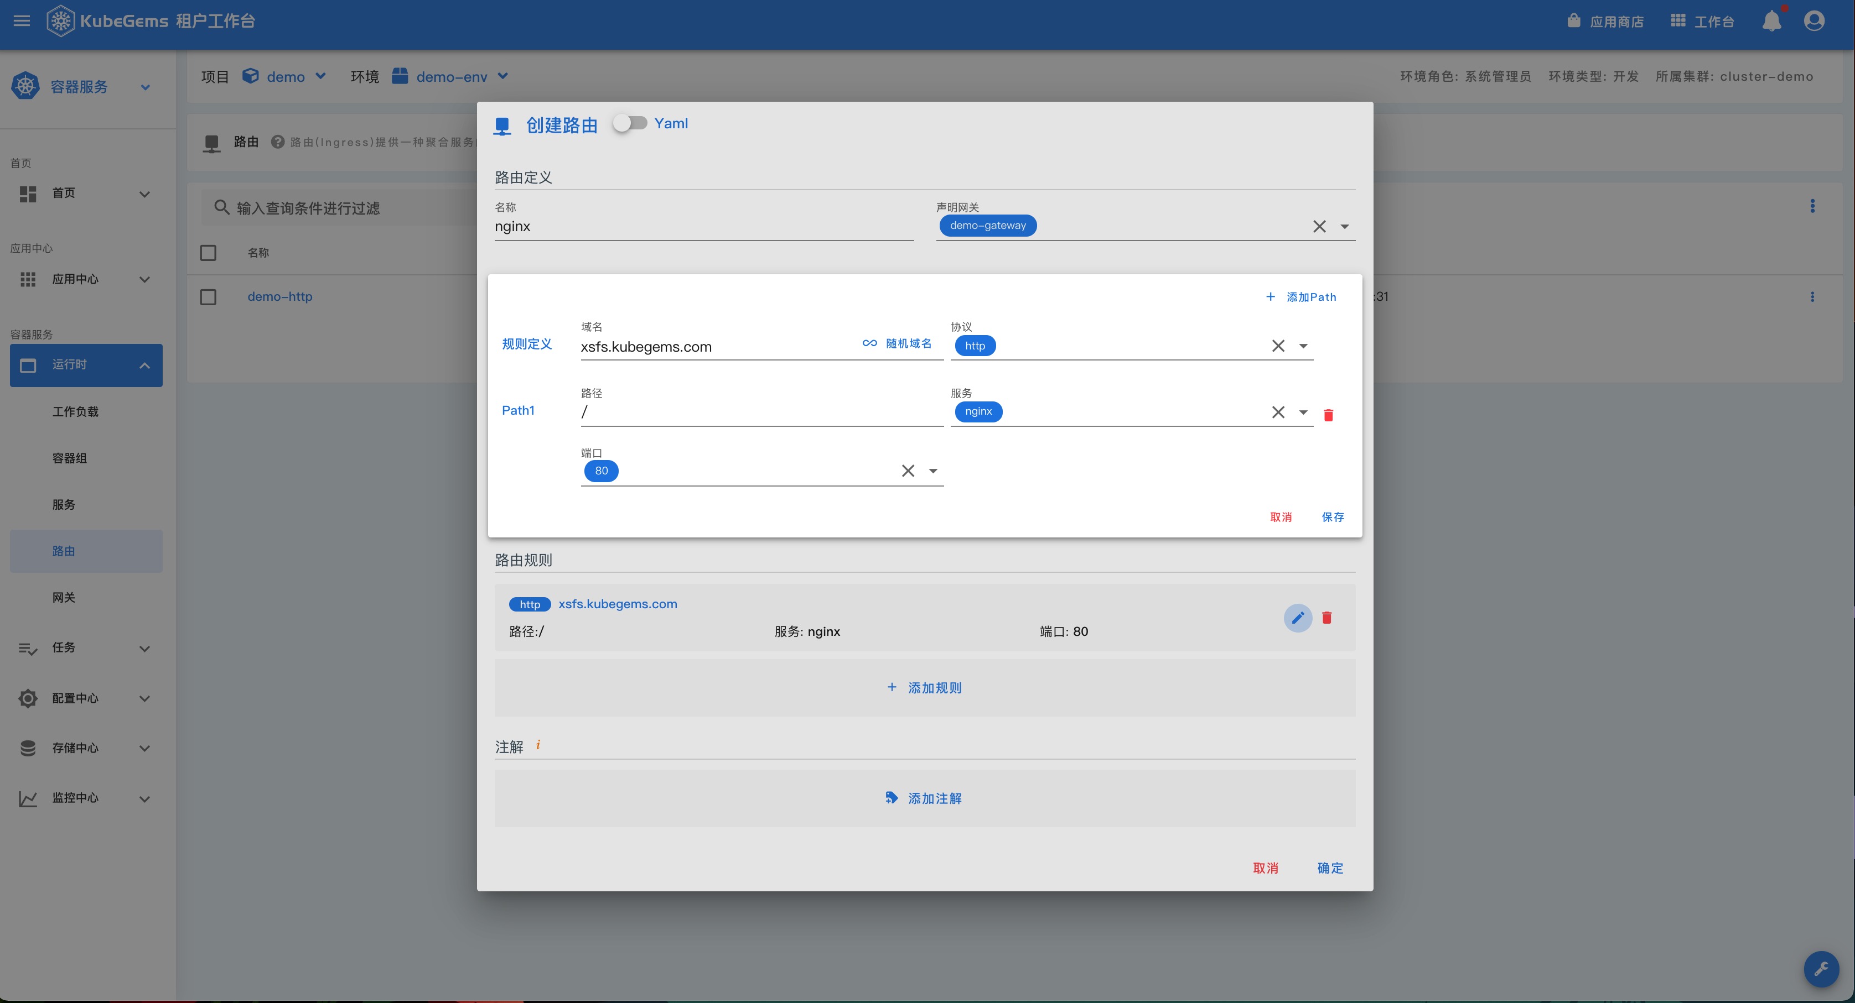Click the 域名 input field
The image size is (1855, 1003).
(718, 347)
